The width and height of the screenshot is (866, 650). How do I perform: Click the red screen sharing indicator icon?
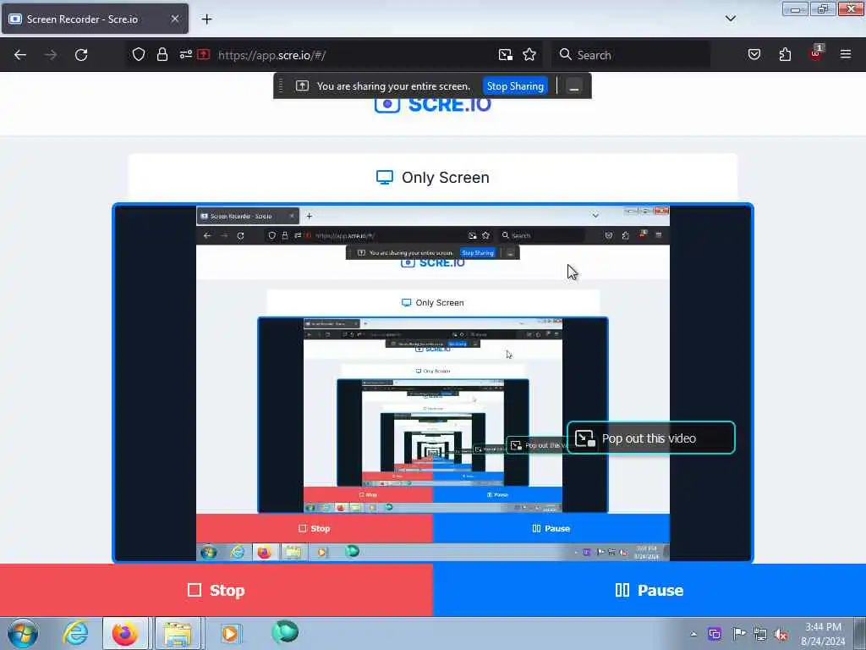coord(204,54)
